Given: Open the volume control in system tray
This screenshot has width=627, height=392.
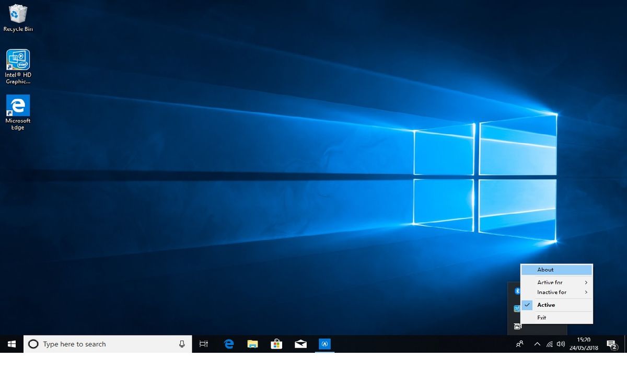Looking at the screenshot, I should point(561,344).
